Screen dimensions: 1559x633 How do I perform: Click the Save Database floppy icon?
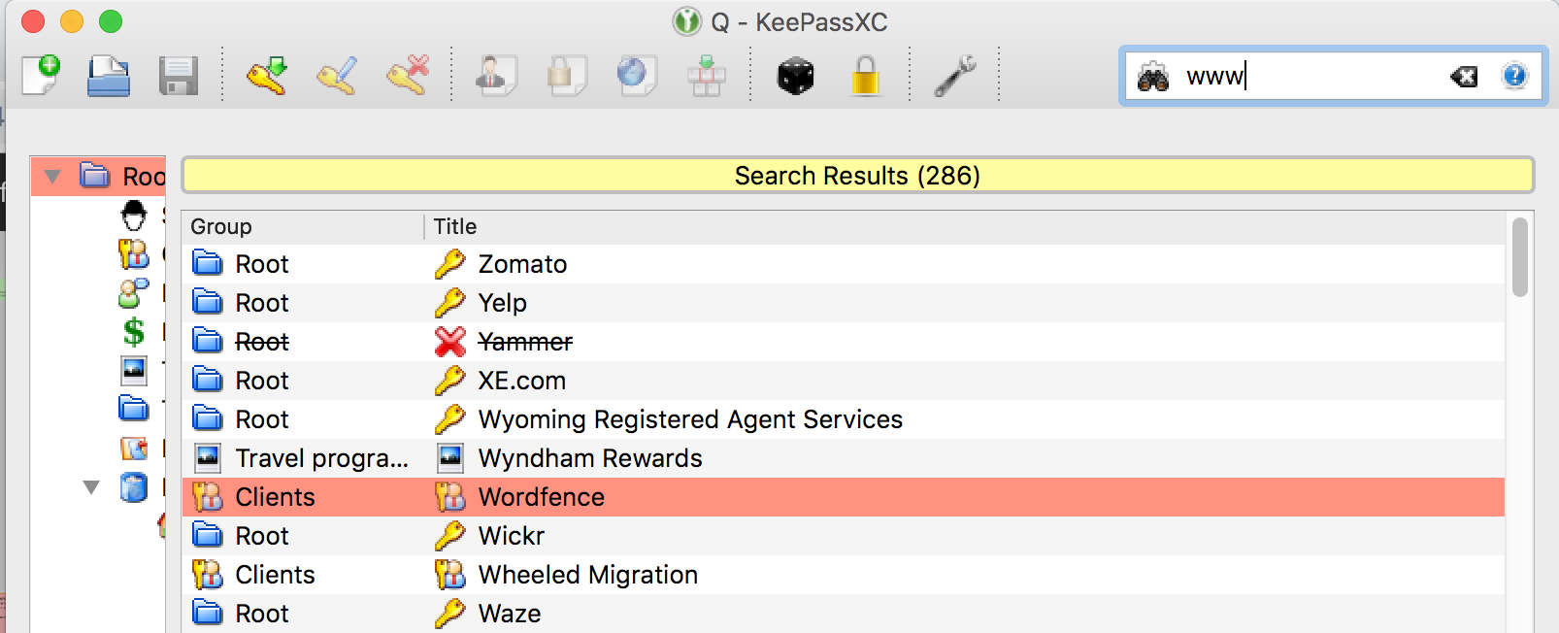[x=180, y=76]
